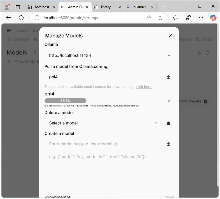Toggle the sidebar hamburger menu in background page
The width and height of the screenshot is (220, 199).
point(9,30)
